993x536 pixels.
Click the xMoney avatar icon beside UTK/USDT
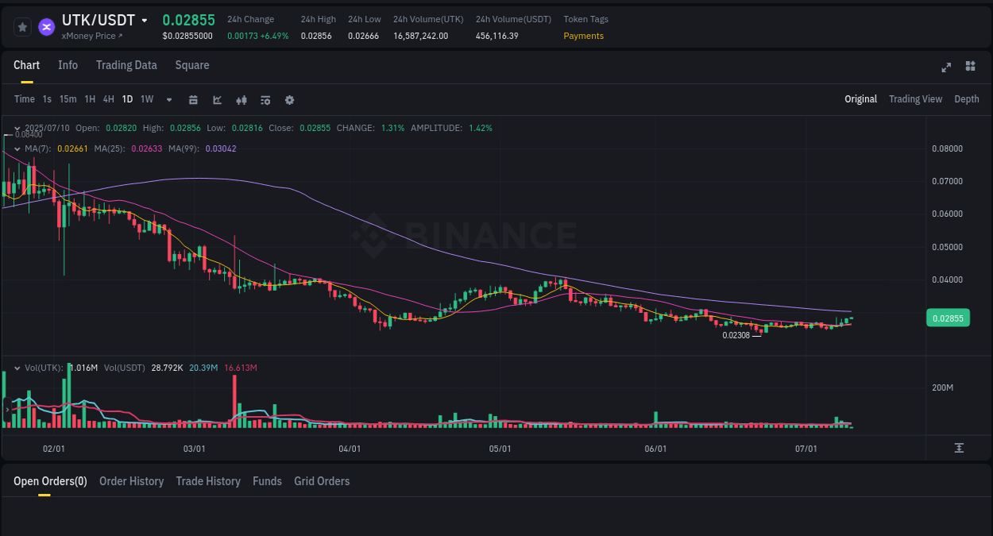coord(46,26)
